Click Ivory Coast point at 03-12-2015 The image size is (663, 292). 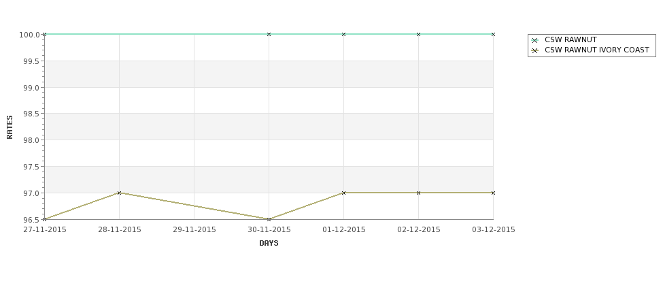pos(493,193)
